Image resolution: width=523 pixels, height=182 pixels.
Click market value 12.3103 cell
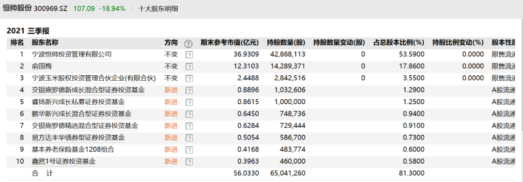point(246,66)
